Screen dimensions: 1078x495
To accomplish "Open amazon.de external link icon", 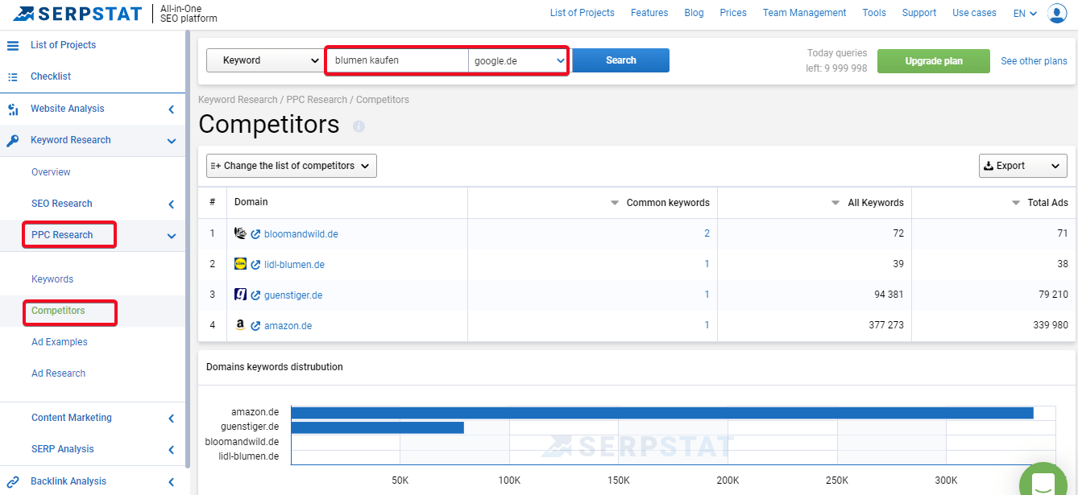I will pyautogui.click(x=255, y=326).
